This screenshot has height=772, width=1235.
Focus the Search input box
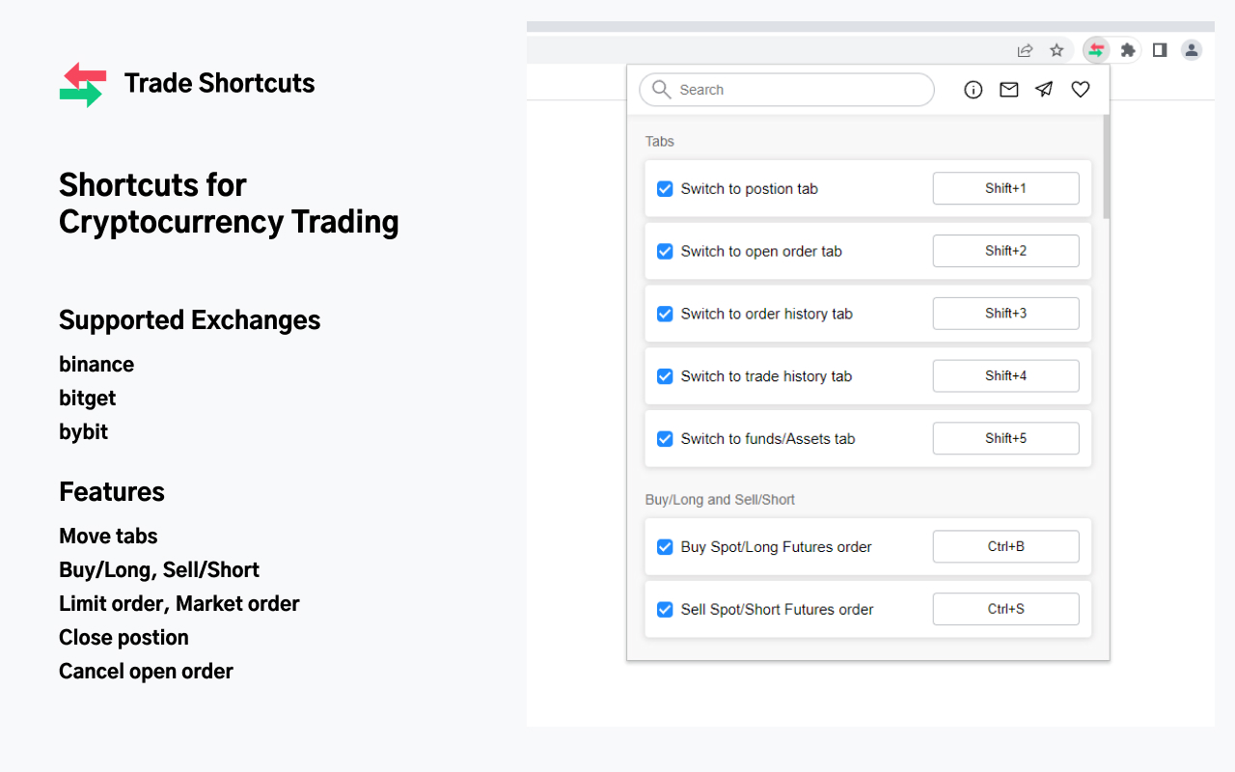pos(786,90)
